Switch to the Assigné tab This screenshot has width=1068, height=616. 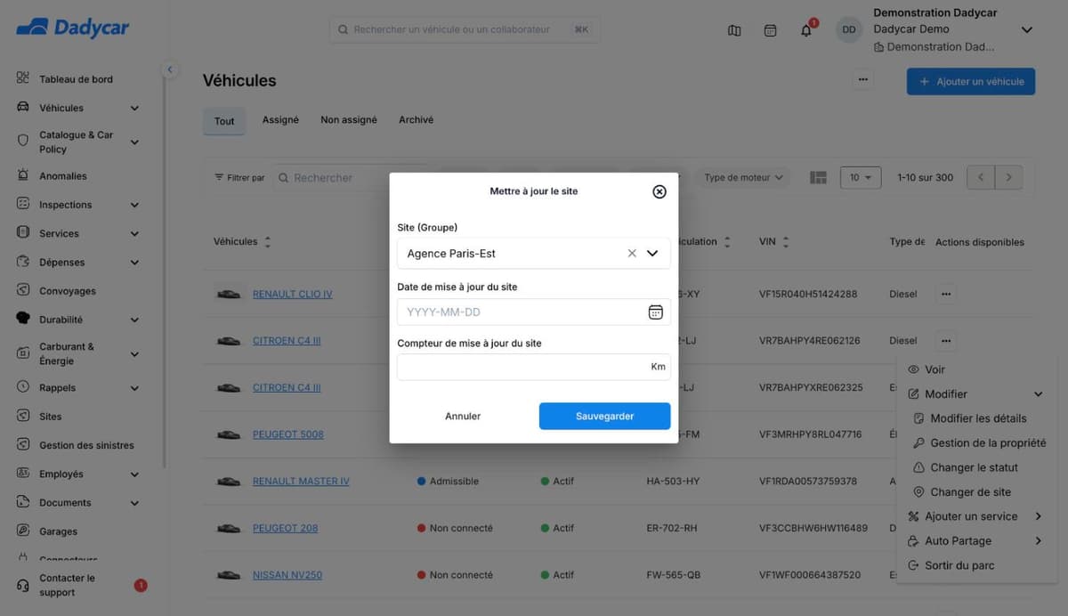pos(280,120)
